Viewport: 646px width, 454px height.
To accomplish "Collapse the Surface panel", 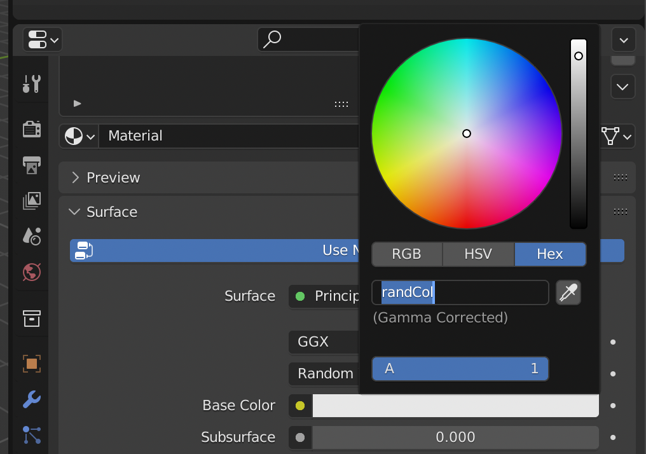I will [74, 212].
